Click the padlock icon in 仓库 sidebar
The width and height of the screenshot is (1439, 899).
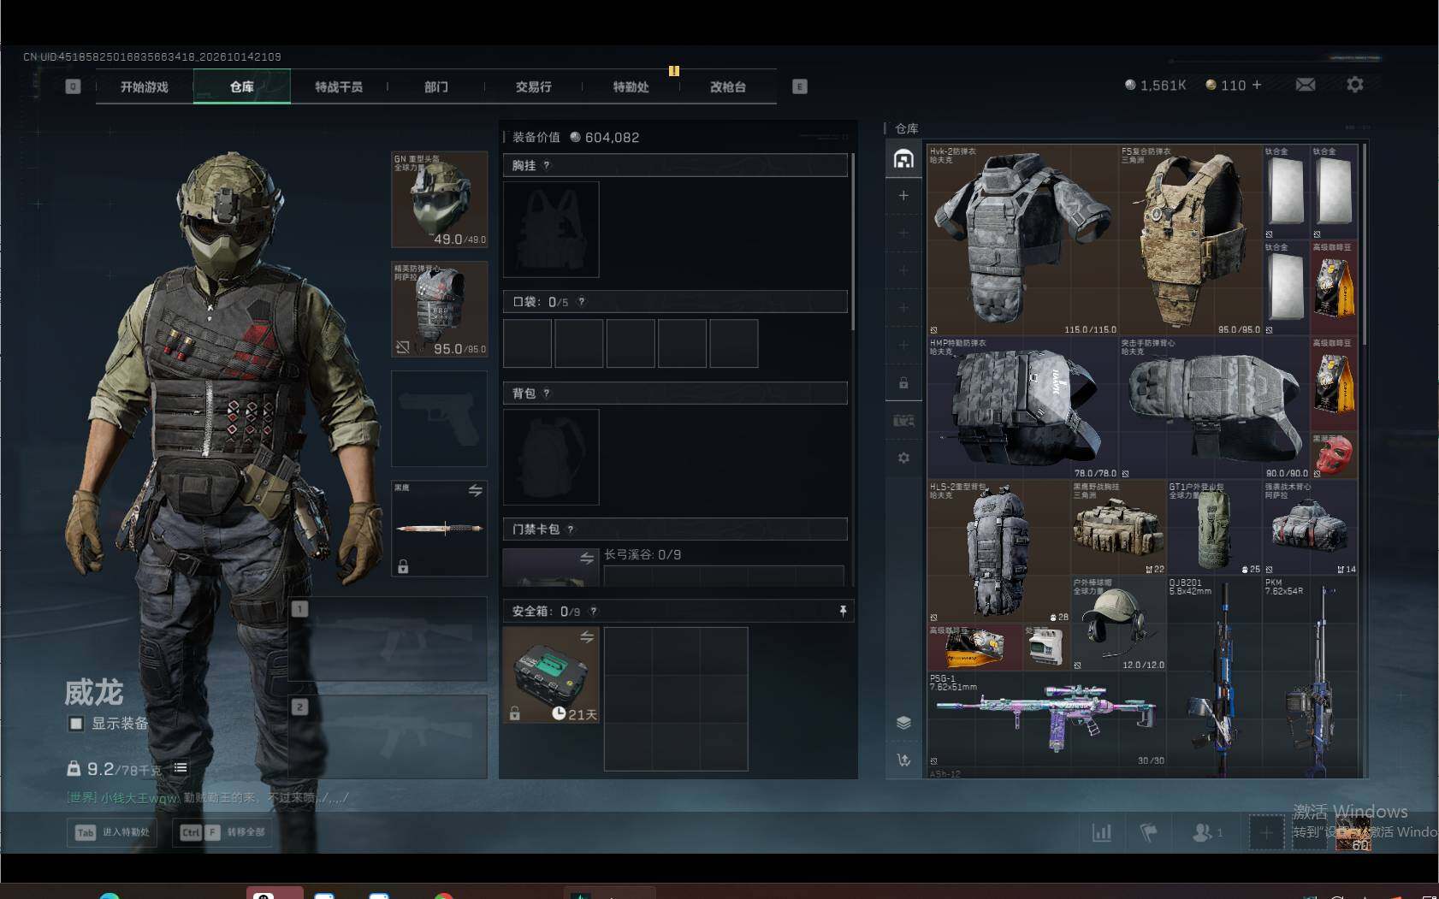coord(903,382)
